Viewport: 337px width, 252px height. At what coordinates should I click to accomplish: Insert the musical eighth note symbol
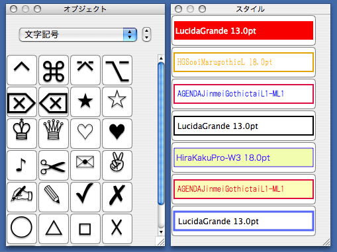(x=22, y=165)
